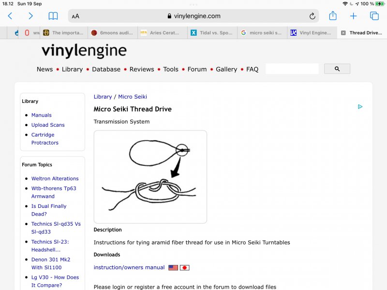The width and height of the screenshot is (387, 290).
Task: Go forward with Safari's forward arrow
Action: (30, 16)
